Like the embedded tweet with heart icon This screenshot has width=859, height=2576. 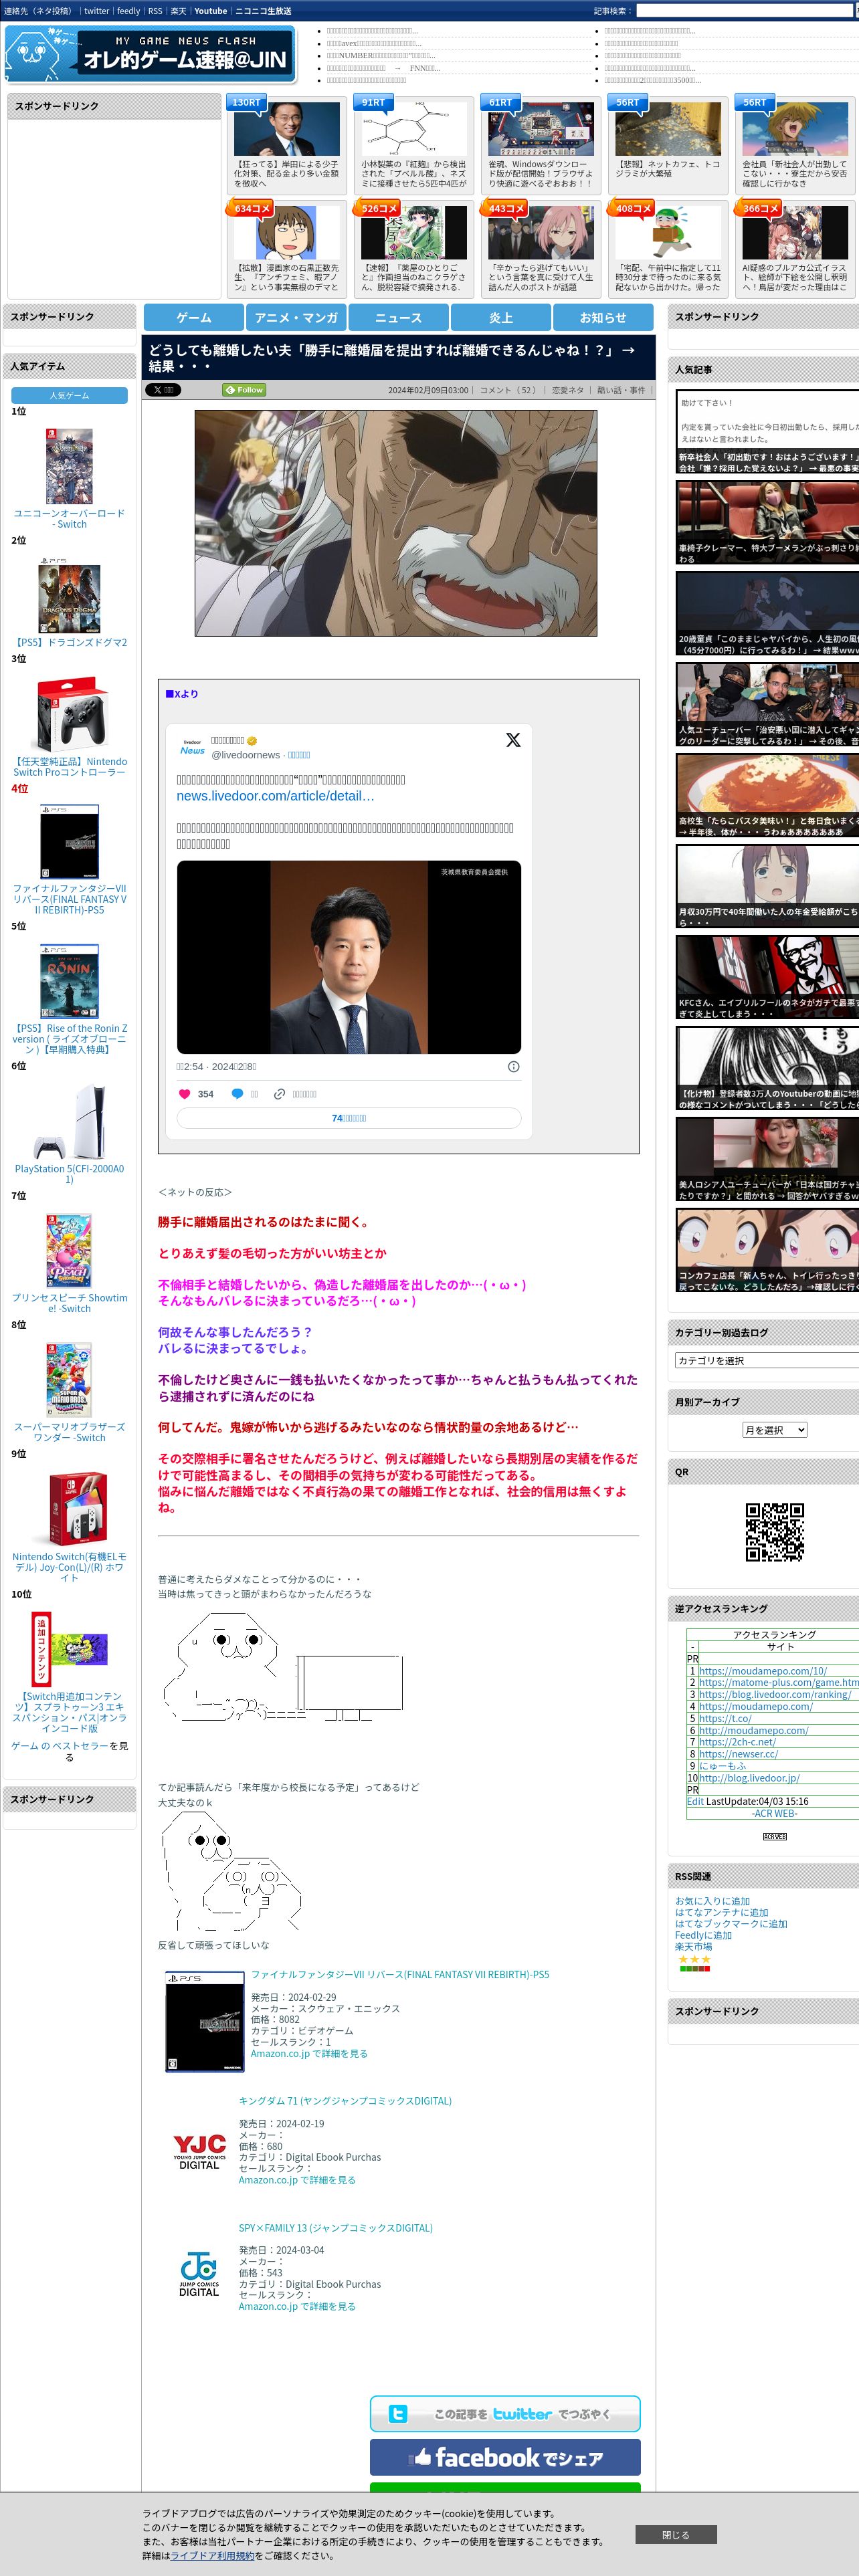pos(184,1094)
